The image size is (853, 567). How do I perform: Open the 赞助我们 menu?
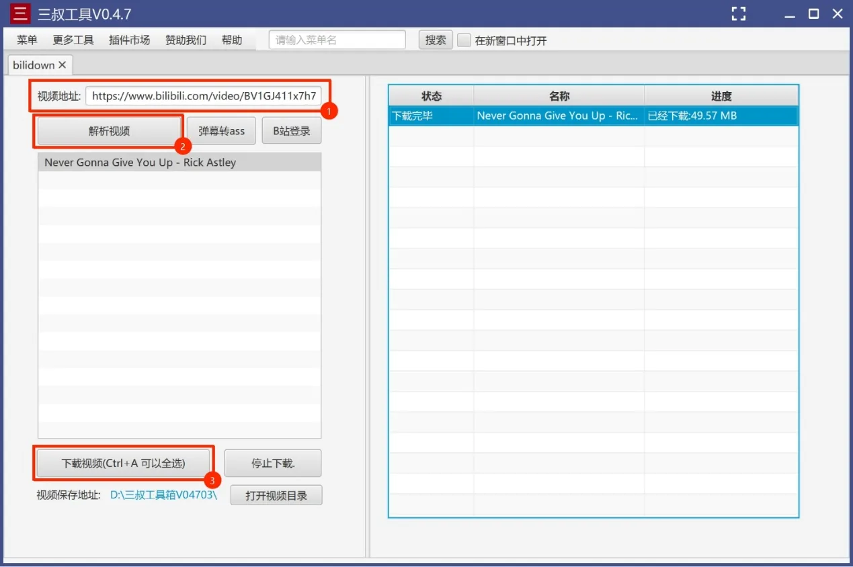point(186,40)
